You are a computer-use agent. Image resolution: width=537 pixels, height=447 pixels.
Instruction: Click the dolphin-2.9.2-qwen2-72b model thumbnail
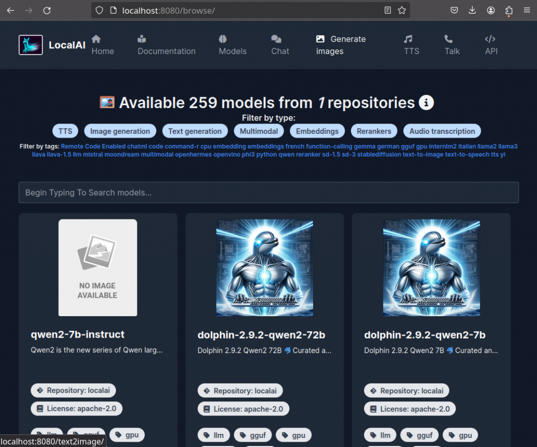(x=264, y=268)
